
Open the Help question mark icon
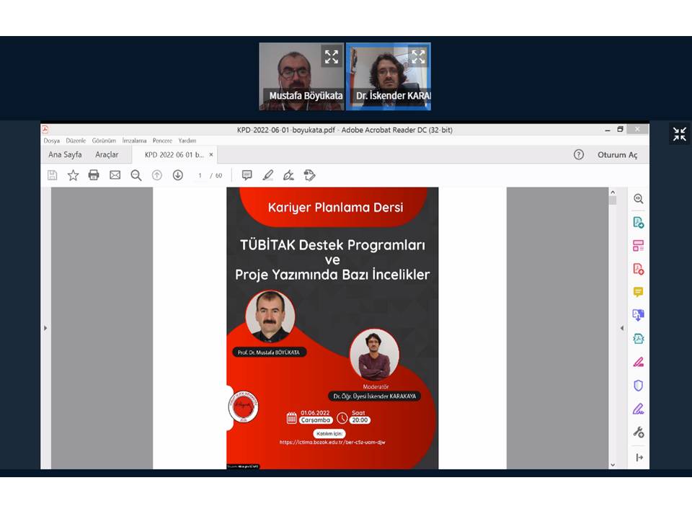pos(578,154)
